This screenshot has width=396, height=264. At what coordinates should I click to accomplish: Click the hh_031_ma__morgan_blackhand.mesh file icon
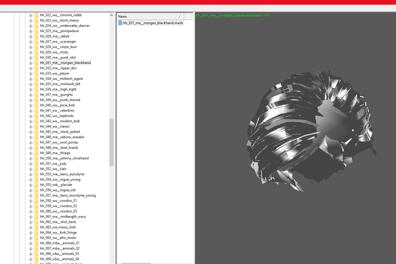pos(120,23)
